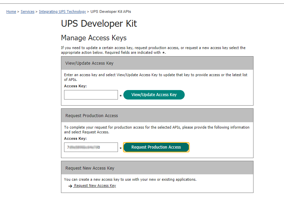Viewport: 284px width, 197px height.
Task: Focus the View/Update Access Key input field
Action: (91, 95)
